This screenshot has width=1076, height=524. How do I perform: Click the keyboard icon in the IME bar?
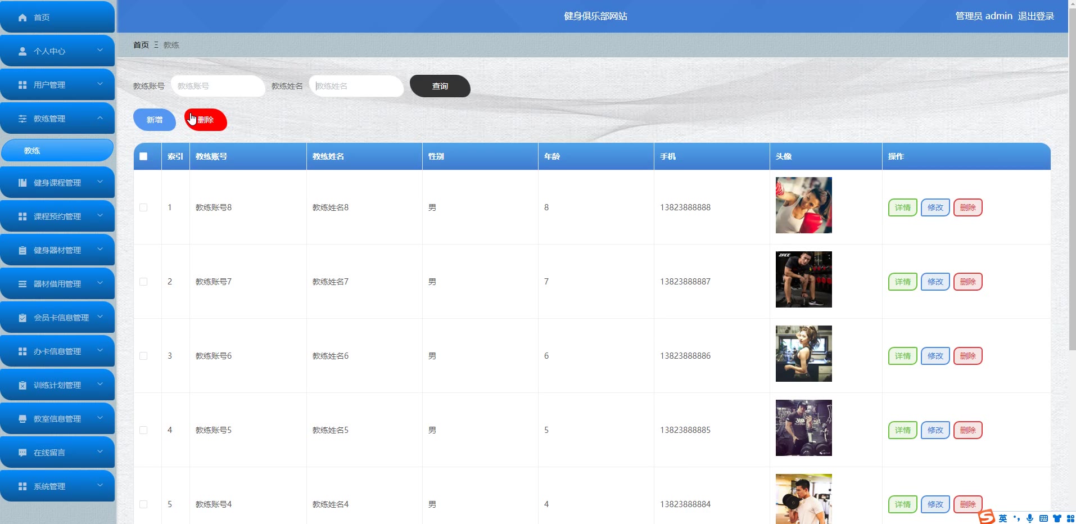click(1043, 518)
